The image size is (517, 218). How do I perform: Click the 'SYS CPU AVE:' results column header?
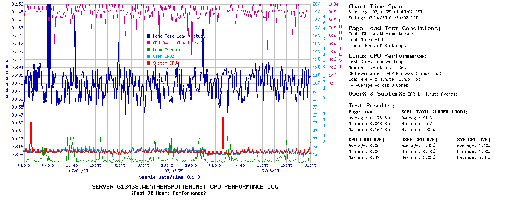click(x=474, y=140)
